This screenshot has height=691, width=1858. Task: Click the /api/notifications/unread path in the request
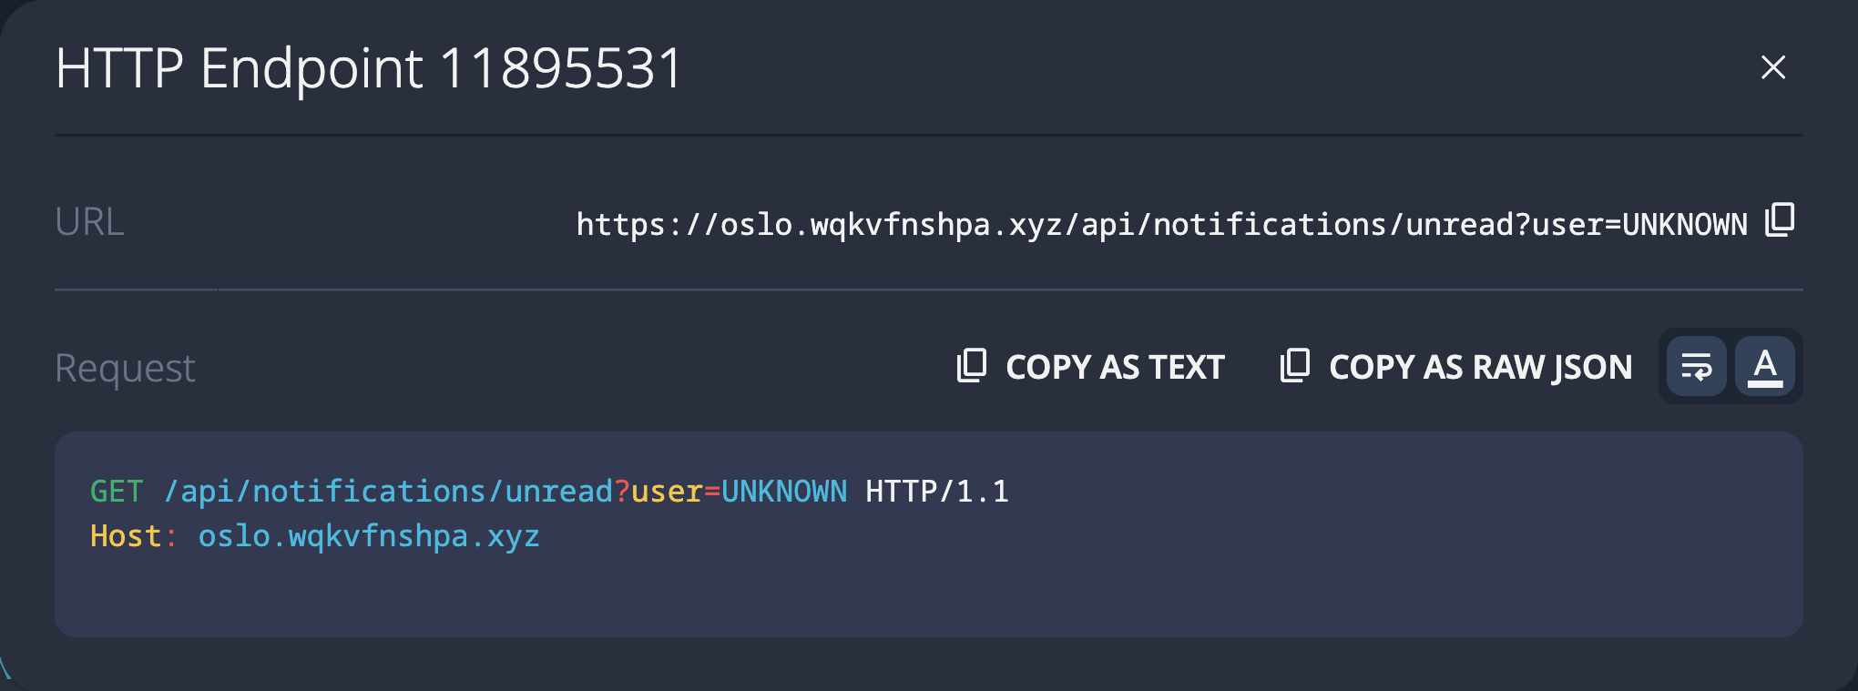tap(388, 492)
